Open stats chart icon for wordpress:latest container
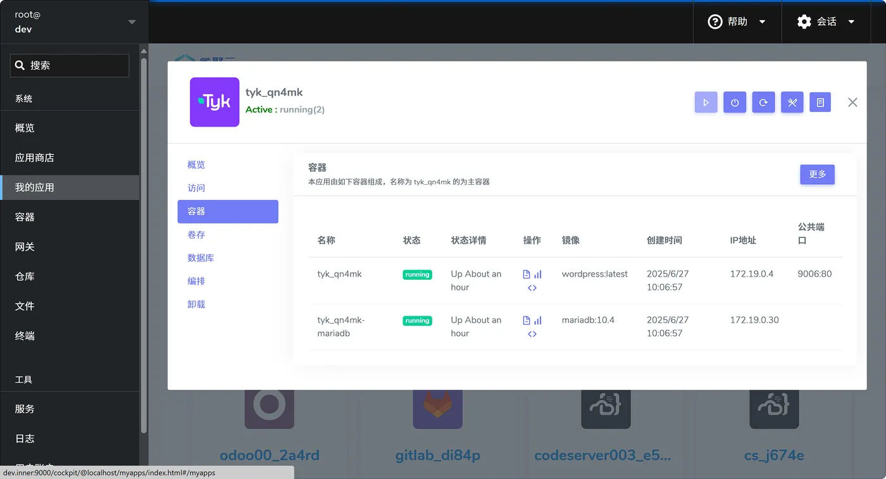The image size is (886, 479). (538, 275)
